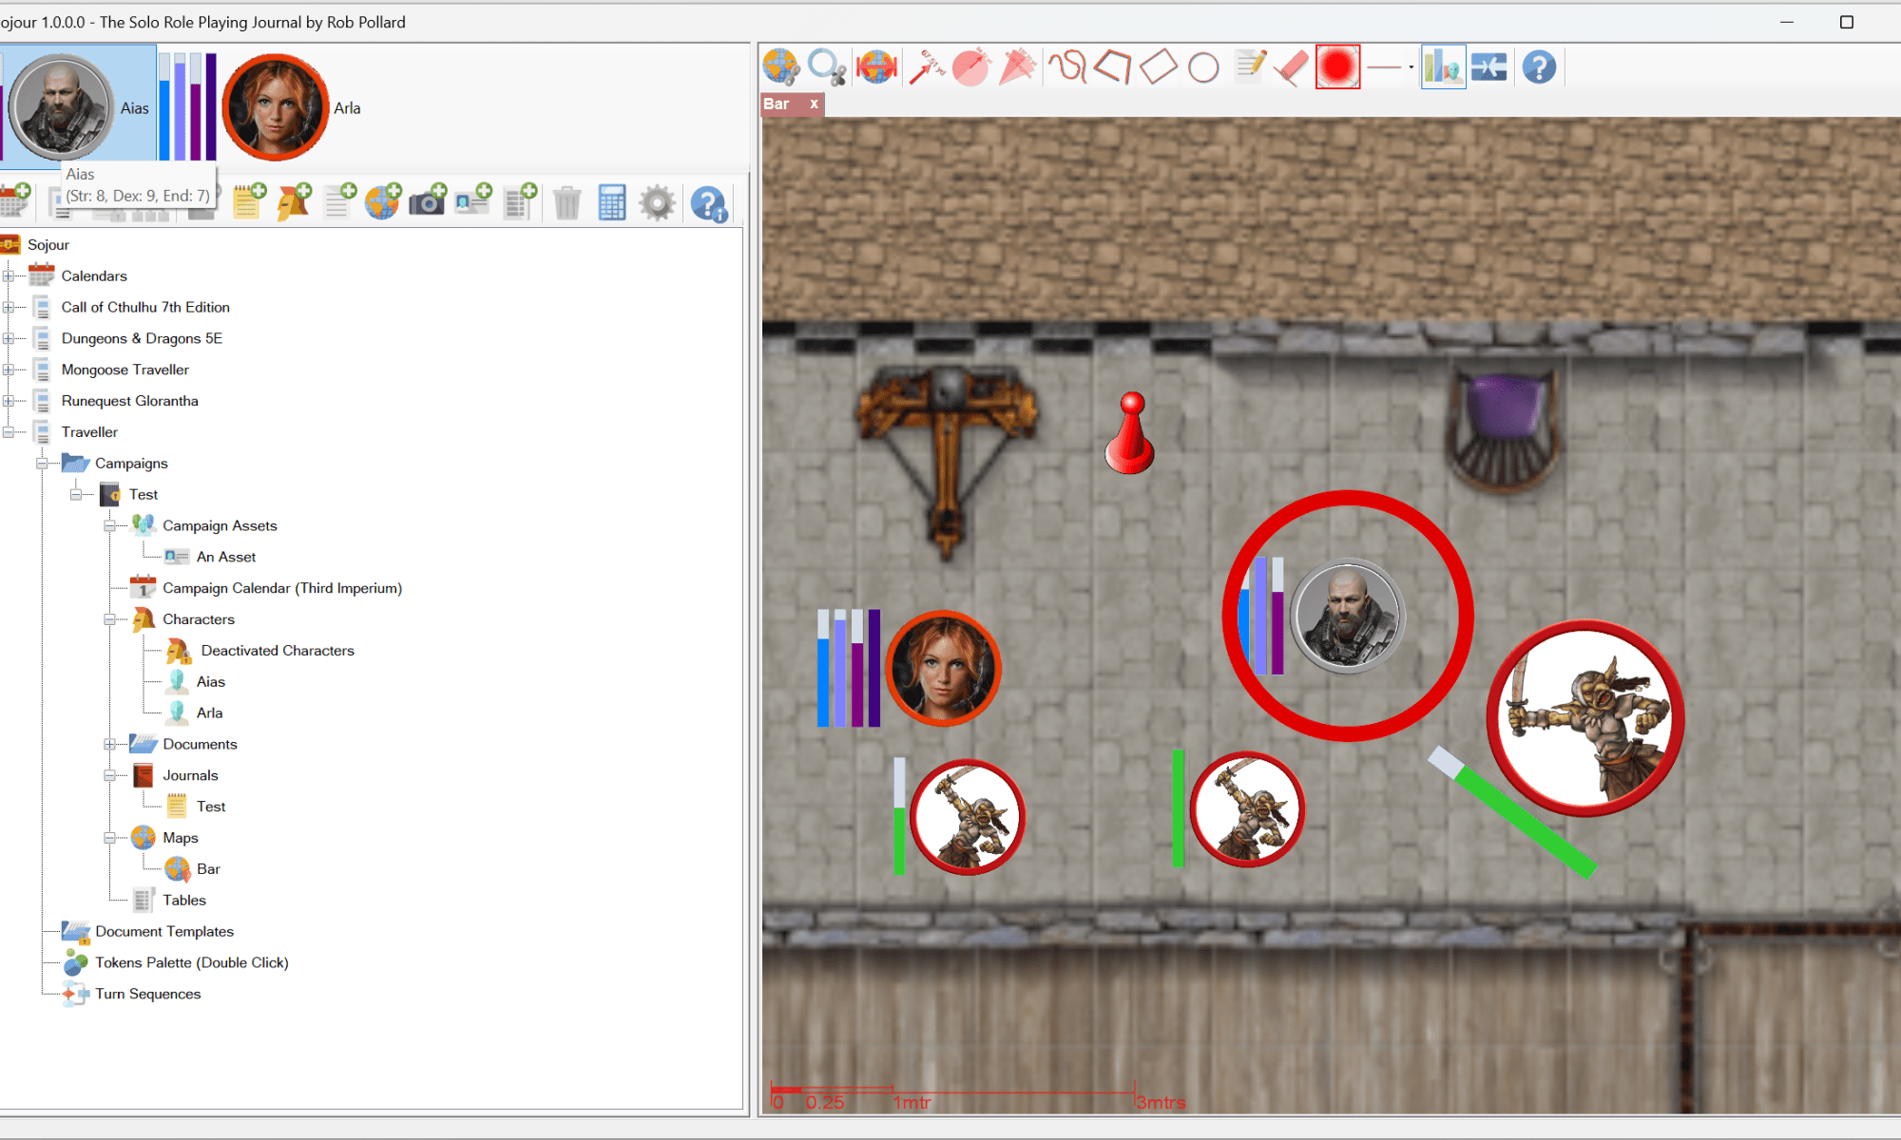Image resolution: width=1901 pixels, height=1140 pixels.
Task: Expand the Dungeons & Dragons 5E node
Action: [x=9, y=338]
